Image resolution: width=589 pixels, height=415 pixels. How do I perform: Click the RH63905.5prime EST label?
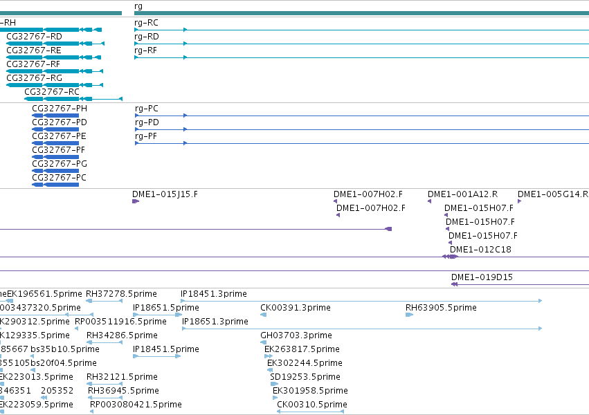click(x=441, y=308)
